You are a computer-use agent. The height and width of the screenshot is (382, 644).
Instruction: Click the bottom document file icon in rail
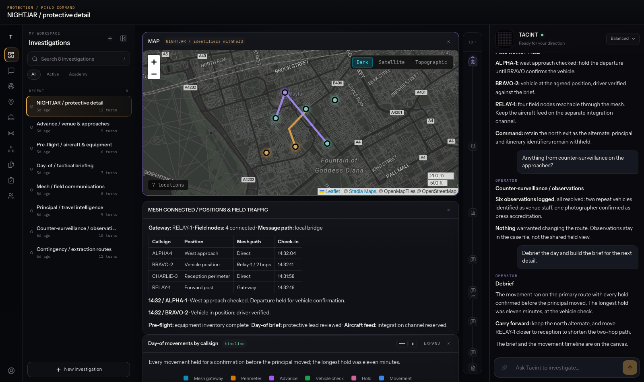point(473,368)
